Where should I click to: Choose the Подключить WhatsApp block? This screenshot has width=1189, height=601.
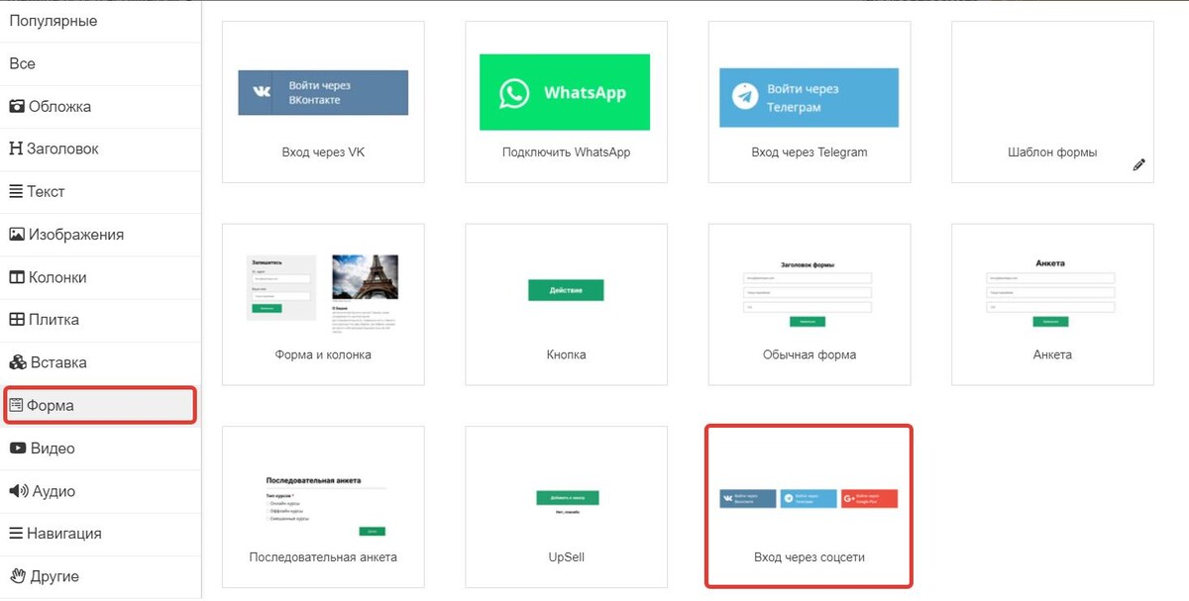[566, 102]
